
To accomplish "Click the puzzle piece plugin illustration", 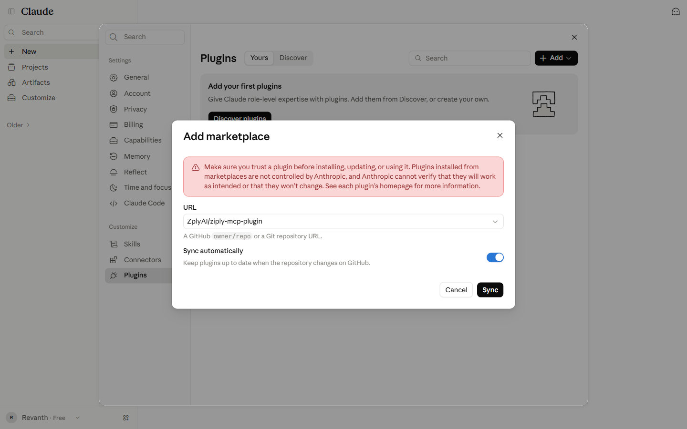I will click(x=543, y=104).
